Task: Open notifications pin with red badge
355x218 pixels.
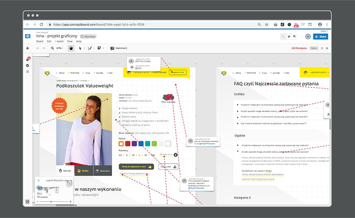Action: [x=28, y=59]
